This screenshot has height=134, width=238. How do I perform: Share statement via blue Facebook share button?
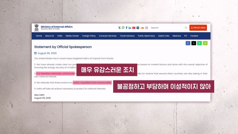[188, 43]
